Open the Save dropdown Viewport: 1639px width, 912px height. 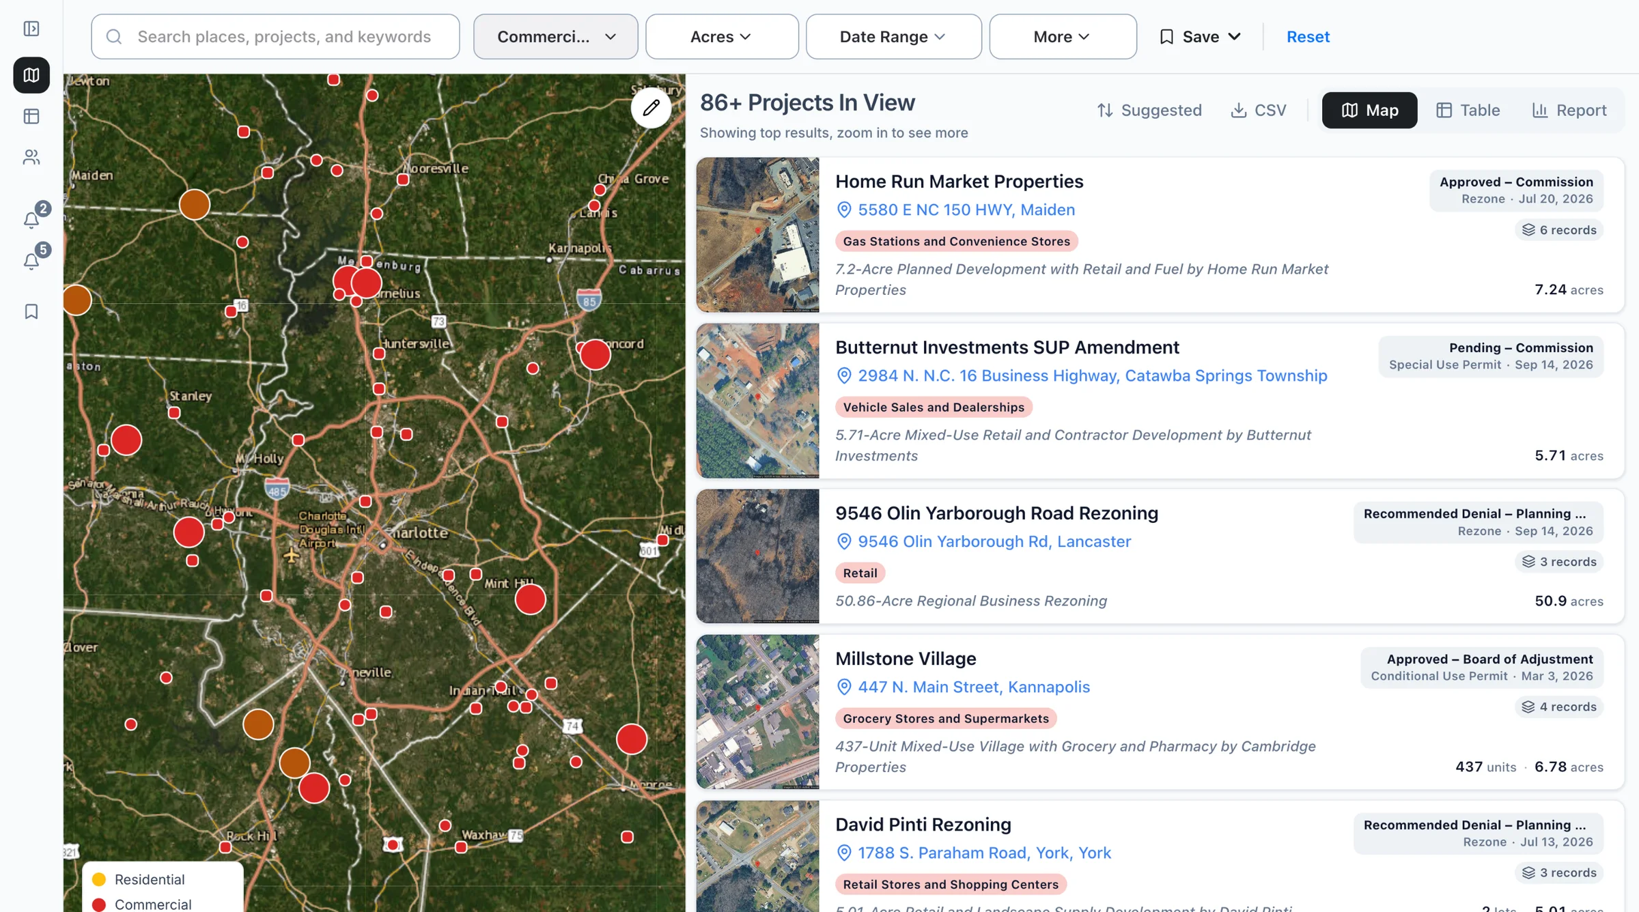tap(1200, 37)
